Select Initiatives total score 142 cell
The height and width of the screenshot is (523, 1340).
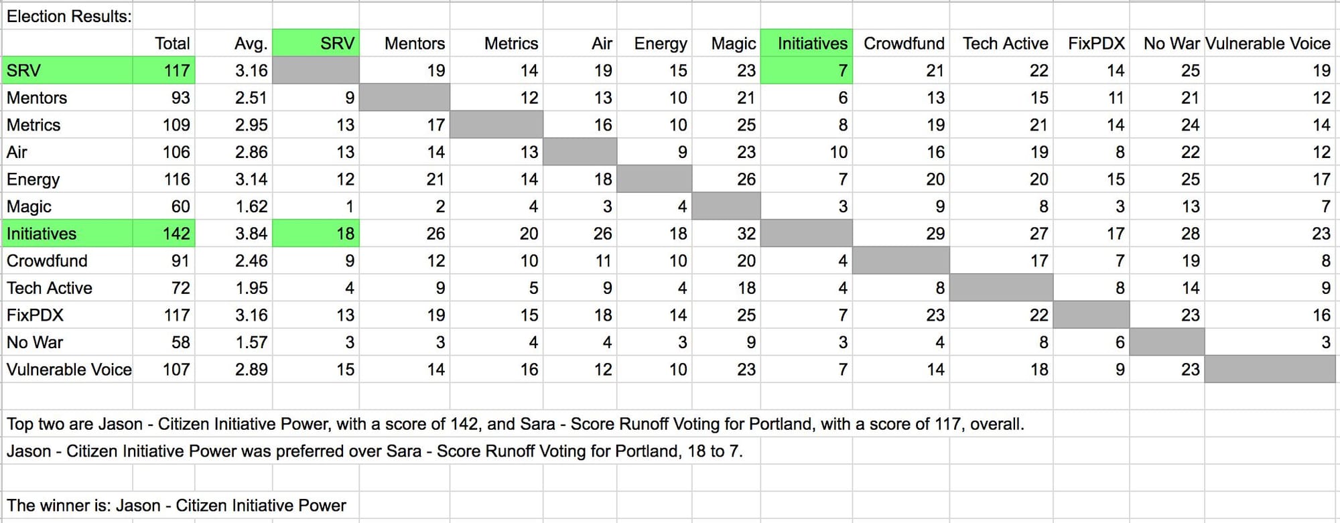(x=164, y=234)
